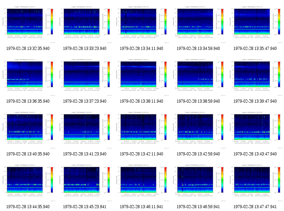Select caption text 1979-02-28 13:36:35.940
This screenshot has height=211, width=284.
(x=28, y=101)
